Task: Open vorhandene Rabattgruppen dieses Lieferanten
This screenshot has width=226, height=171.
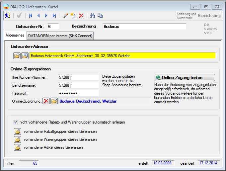Action: [17, 131]
